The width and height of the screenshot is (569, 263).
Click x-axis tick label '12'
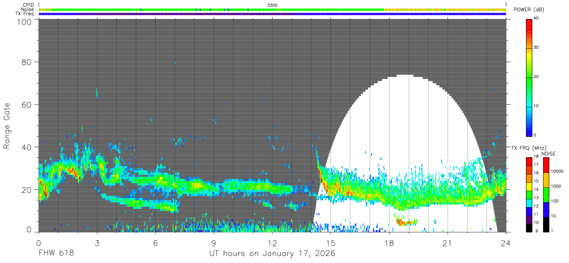pyautogui.click(x=272, y=243)
